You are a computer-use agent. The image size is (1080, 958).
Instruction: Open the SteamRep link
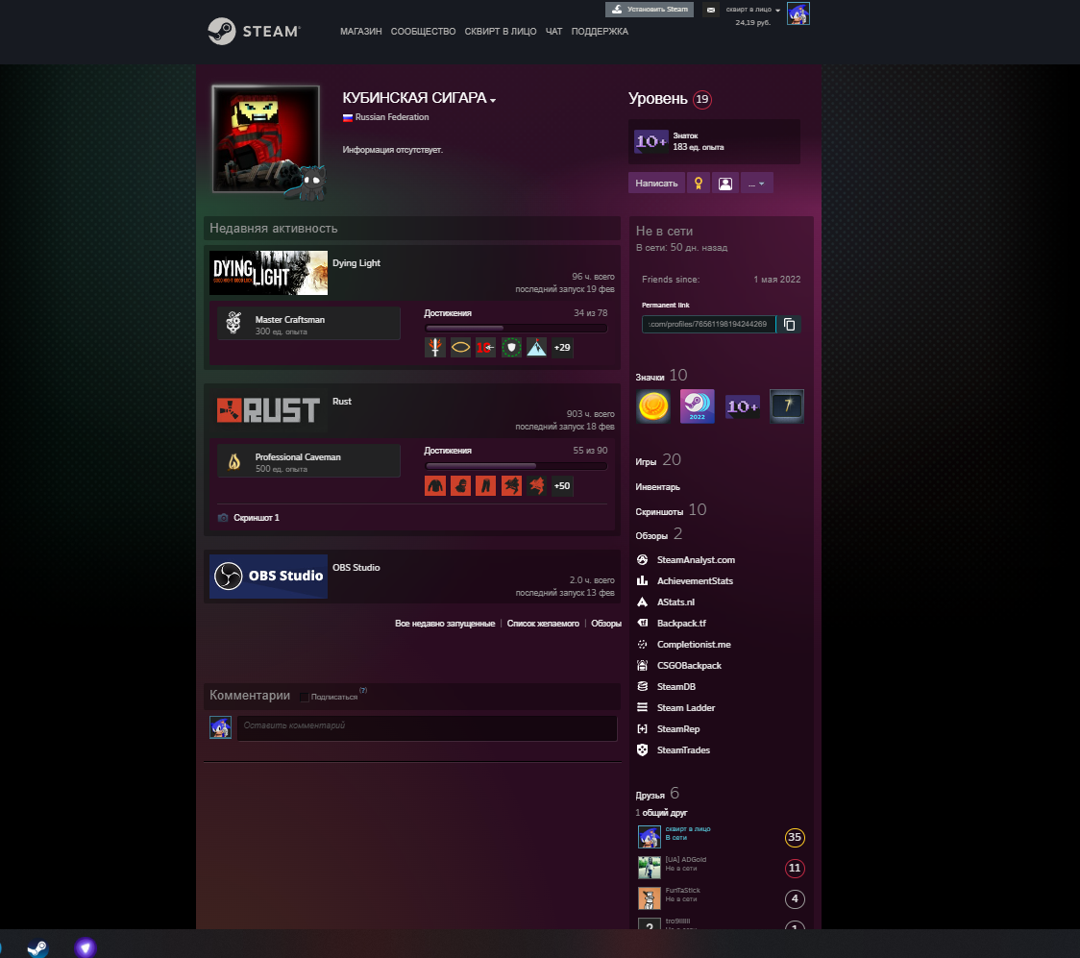[678, 729]
